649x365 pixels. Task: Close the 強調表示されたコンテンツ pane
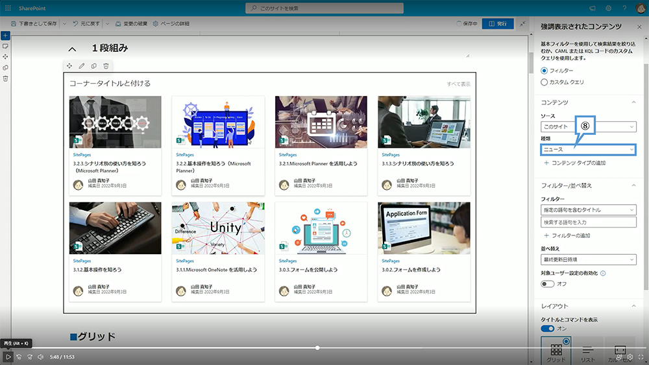coord(639,27)
